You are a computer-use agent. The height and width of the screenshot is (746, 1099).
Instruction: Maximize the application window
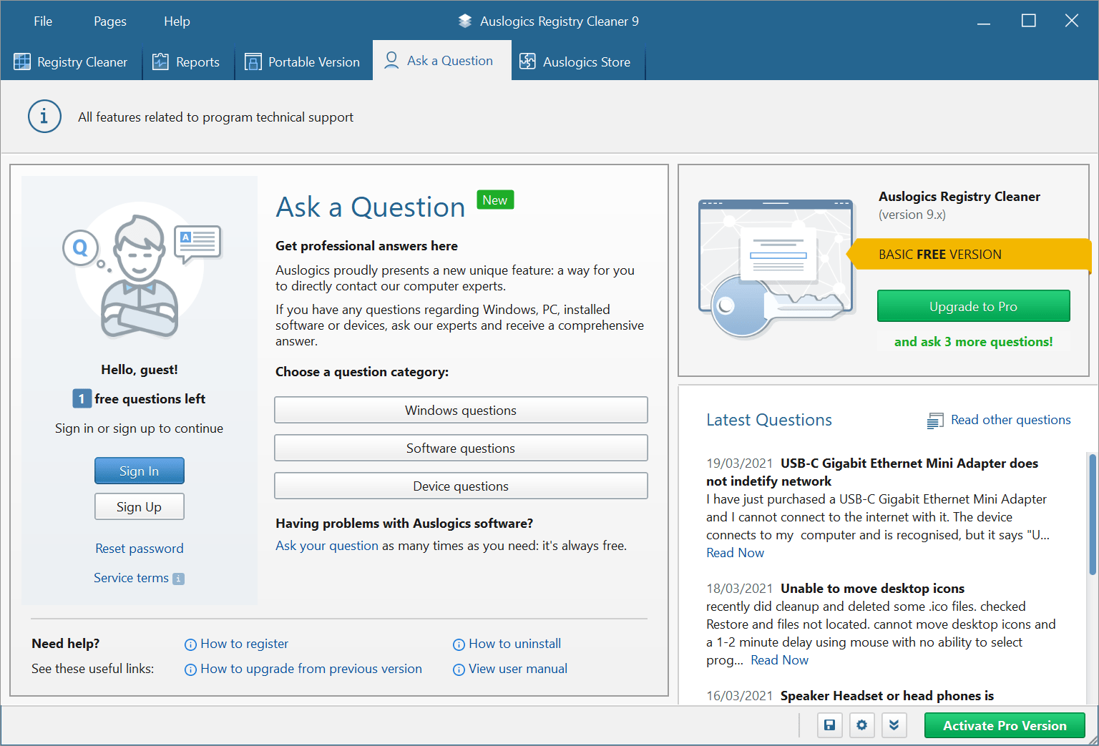pos(1028,21)
